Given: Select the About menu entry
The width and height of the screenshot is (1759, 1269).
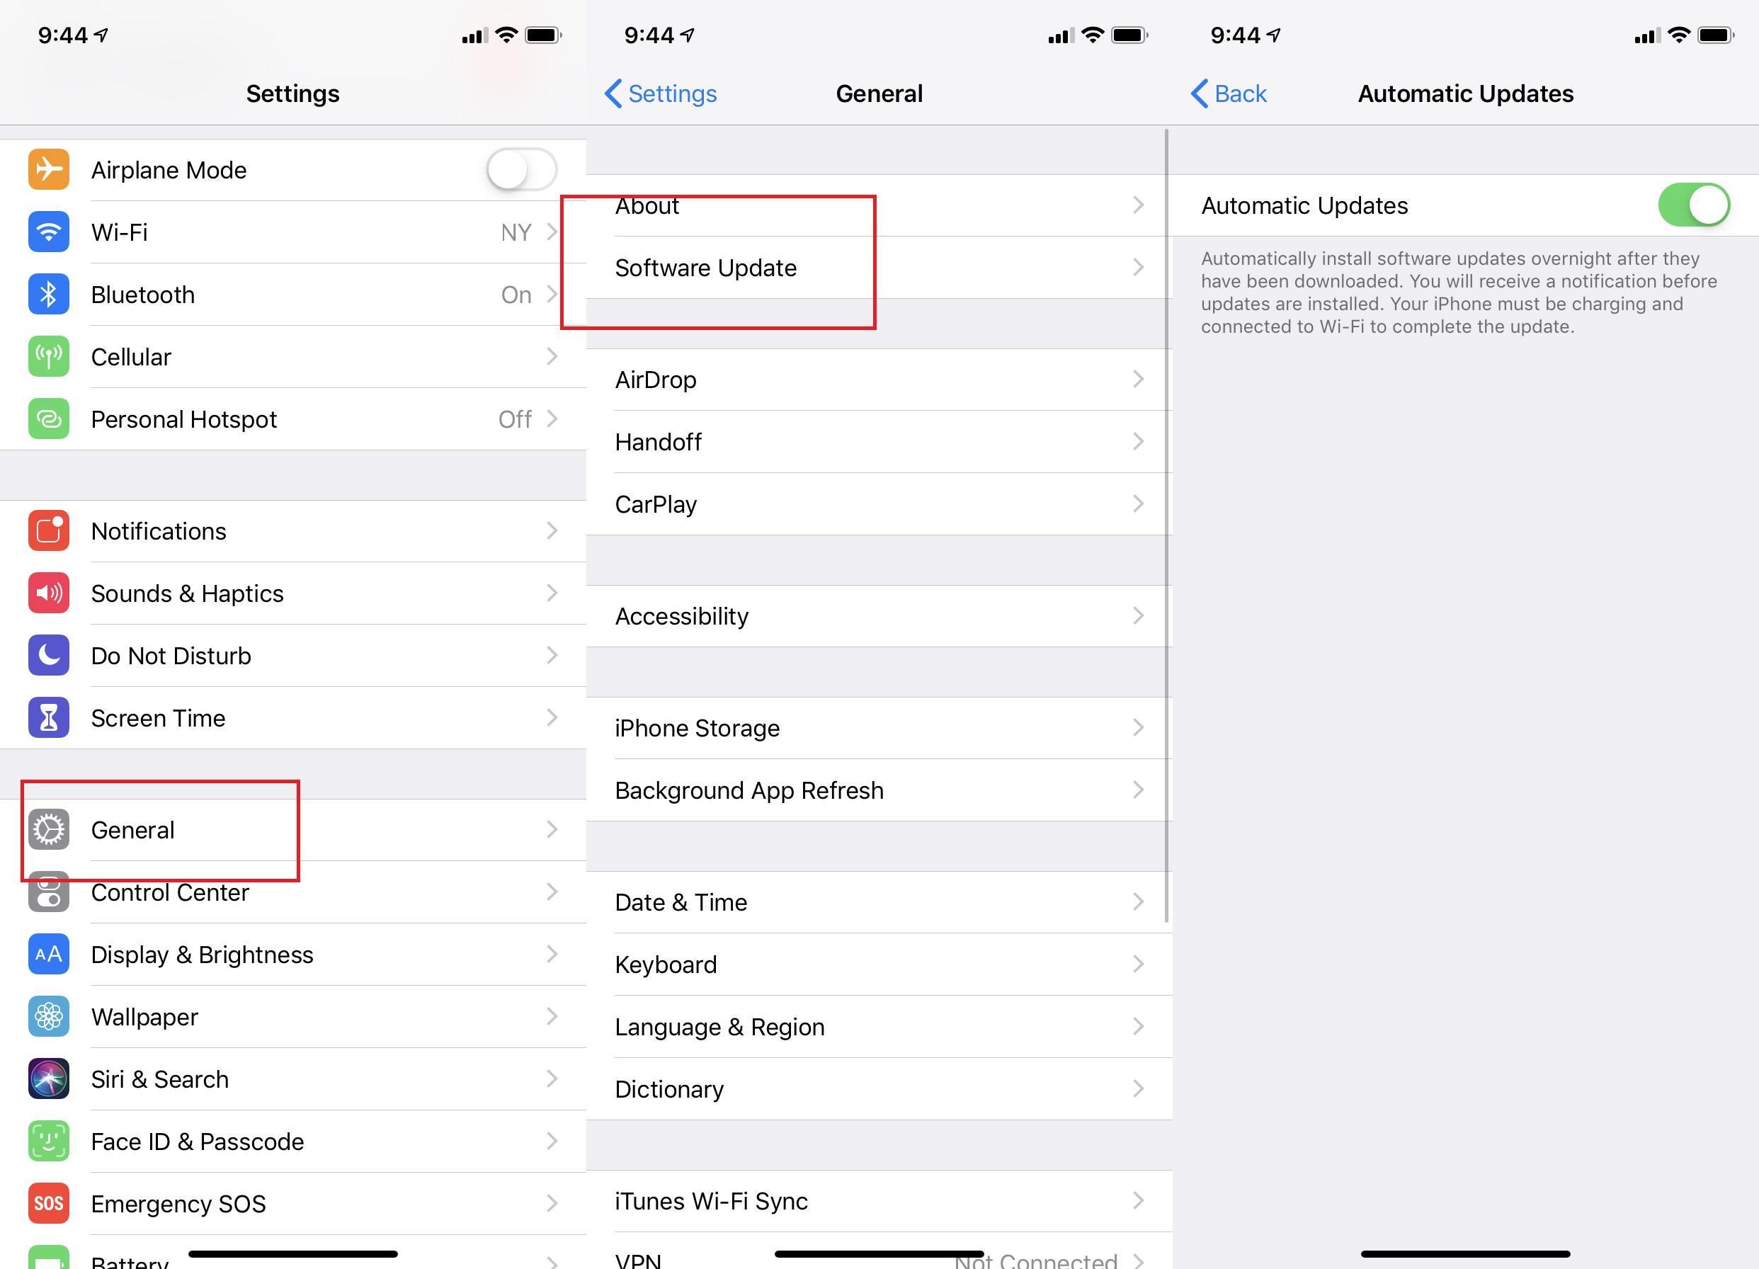Looking at the screenshot, I should (879, 206).
